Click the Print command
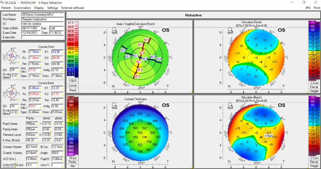Viewport: 321px width, 169px height. click(x=317, y=8)
